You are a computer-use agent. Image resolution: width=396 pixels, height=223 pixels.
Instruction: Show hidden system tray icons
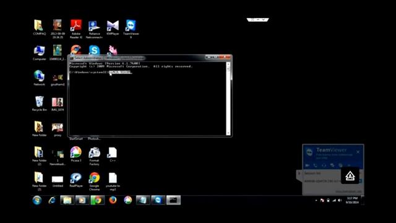click(x=316, y=201)
